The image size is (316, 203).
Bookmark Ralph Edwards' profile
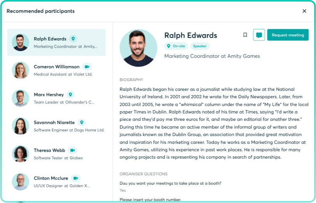tap(245, 35)
